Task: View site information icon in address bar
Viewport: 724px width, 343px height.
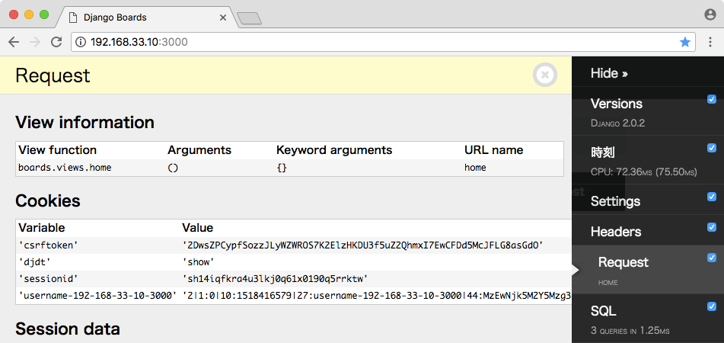Action: pos(81,42)
